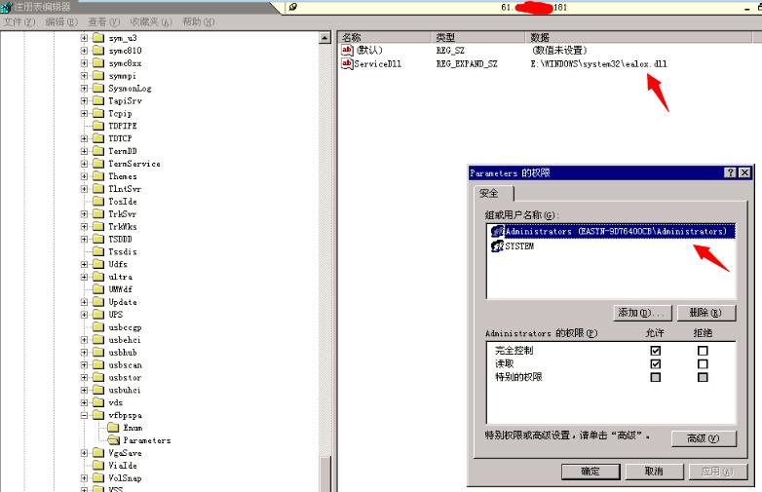Click the Add user button

click(x=642, y=313)
